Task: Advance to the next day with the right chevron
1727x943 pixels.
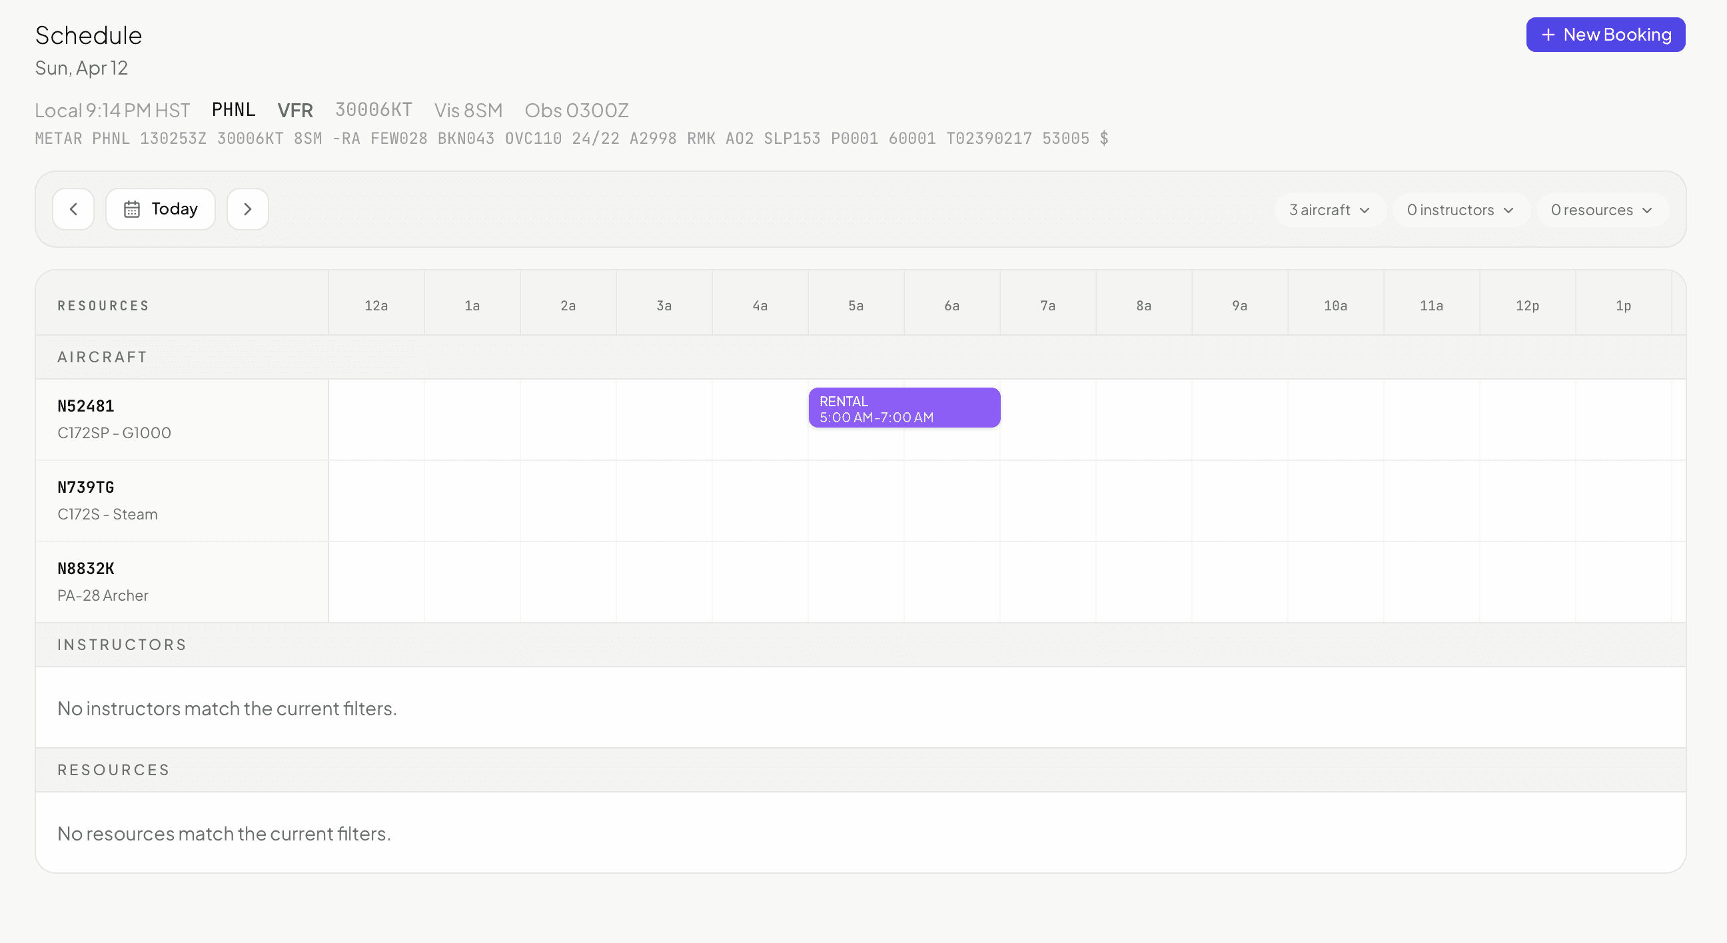Action: pos(247,208)
